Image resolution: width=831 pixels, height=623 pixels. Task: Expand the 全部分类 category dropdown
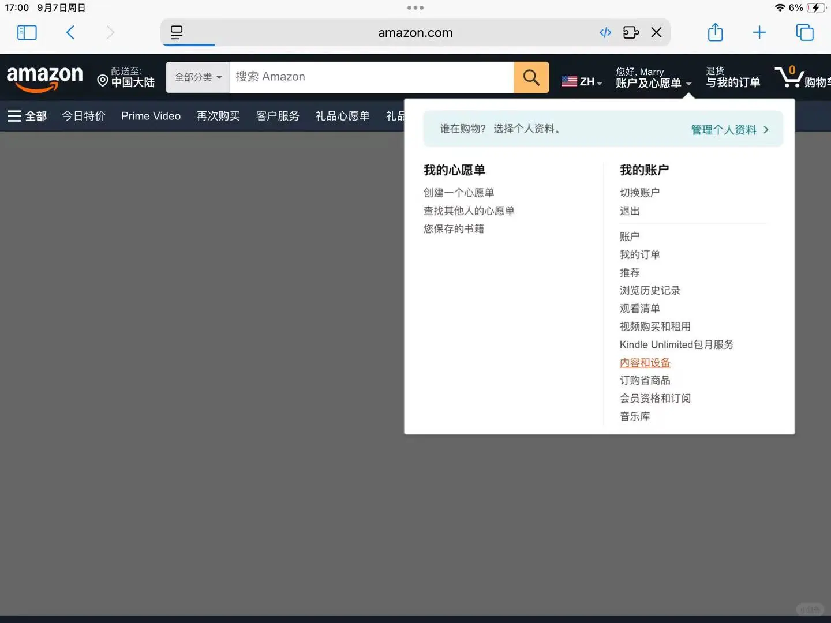pos(198,77)
